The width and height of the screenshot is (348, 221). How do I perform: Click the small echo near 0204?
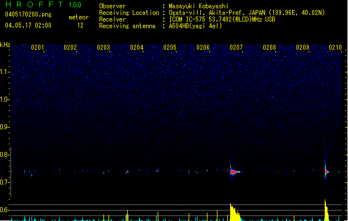pyautogui.click(x=127, y=172)
